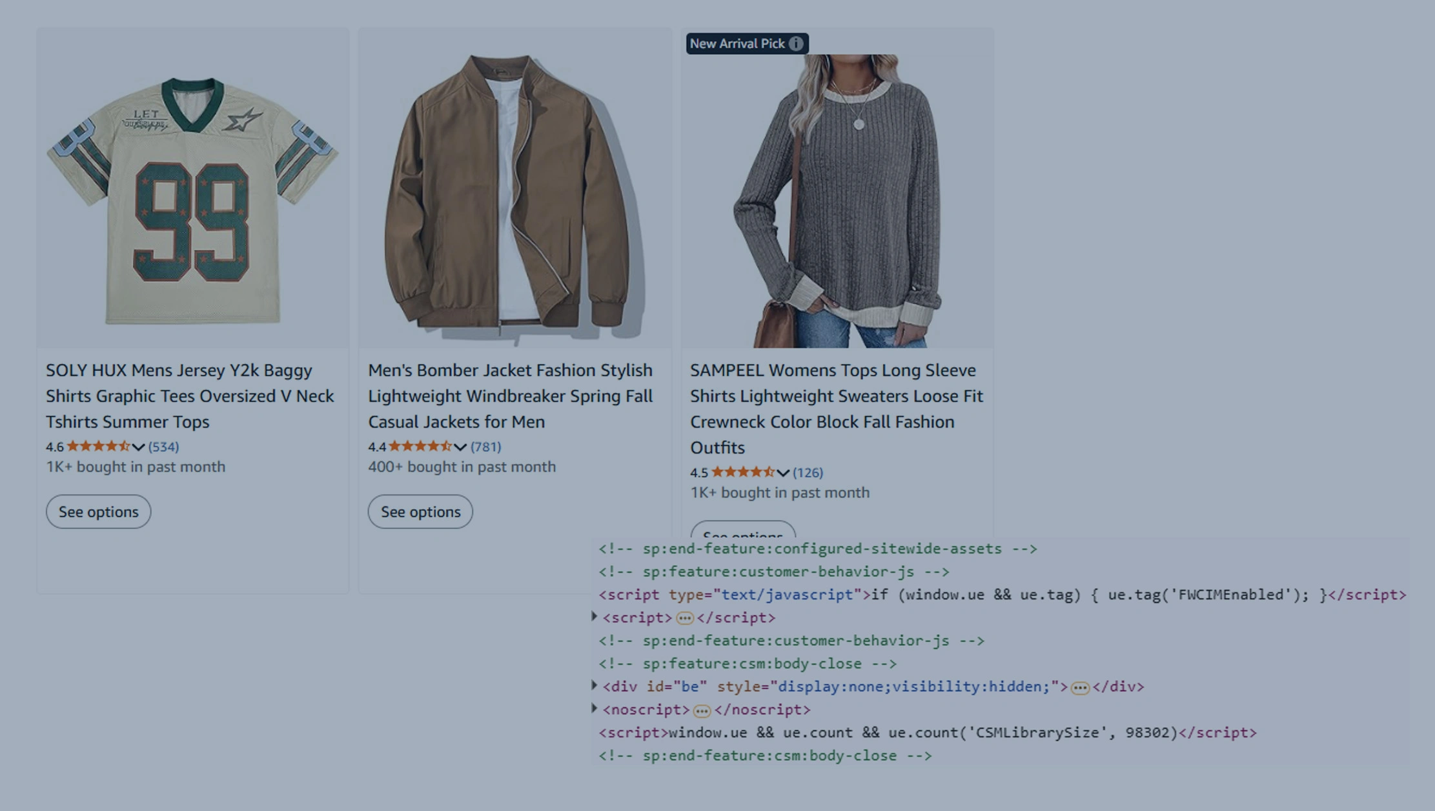Expand the div id="be" node triangle
1435x811 pixels.
tap(595, 685)
